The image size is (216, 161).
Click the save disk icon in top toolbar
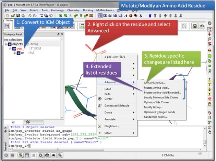[x=18, y=16]
